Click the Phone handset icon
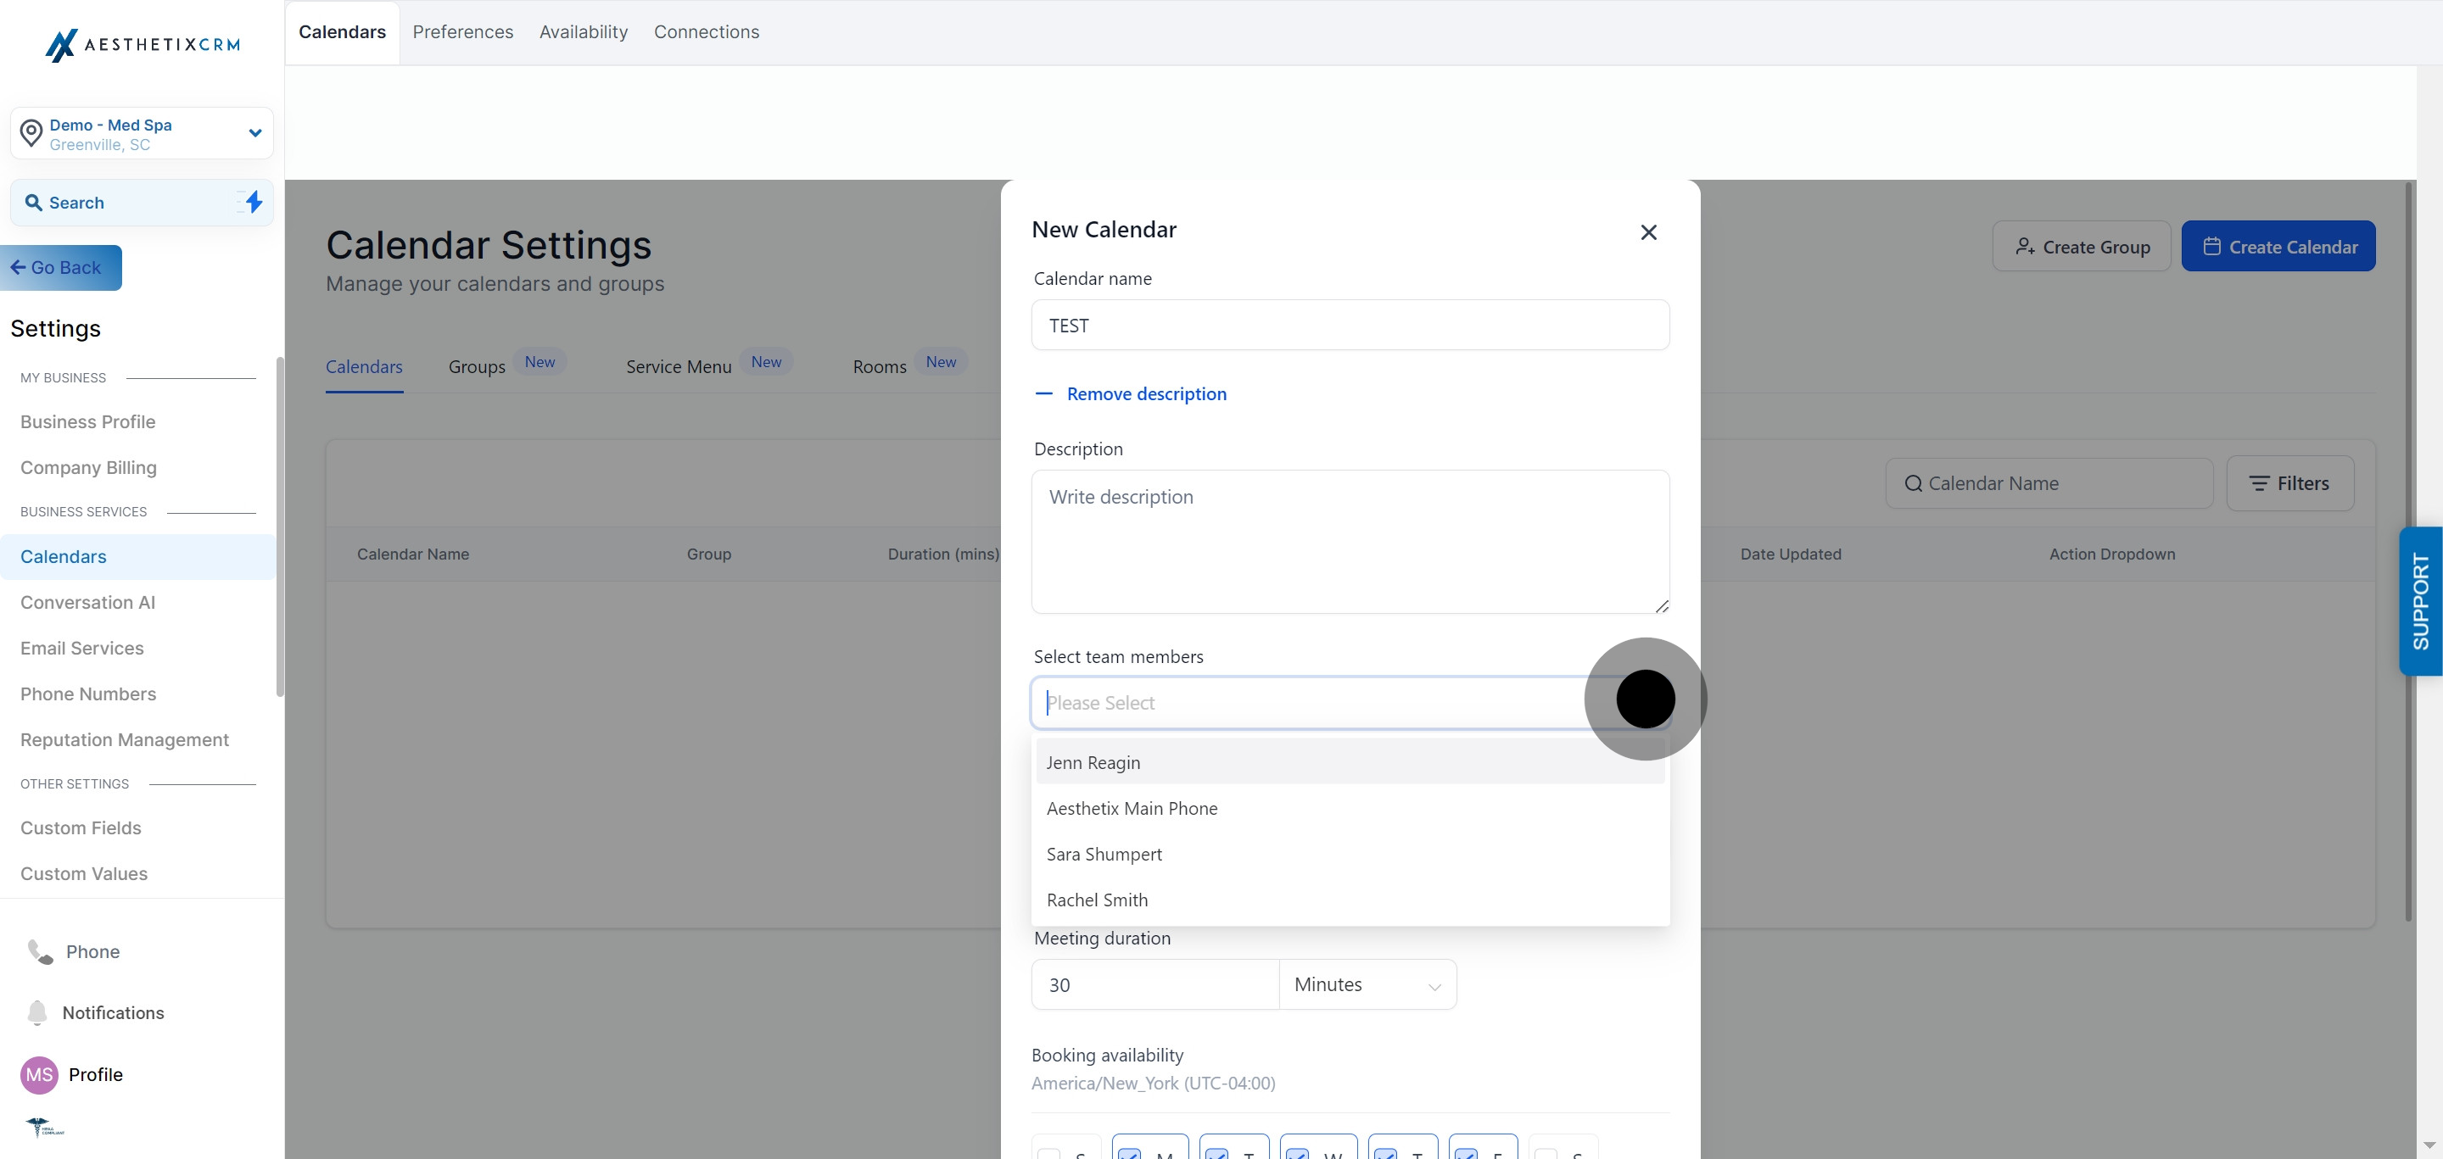 (40, 951)
